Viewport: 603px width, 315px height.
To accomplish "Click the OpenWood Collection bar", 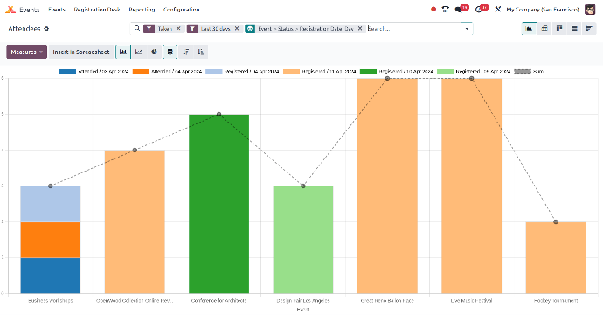I will coord(135,221).
